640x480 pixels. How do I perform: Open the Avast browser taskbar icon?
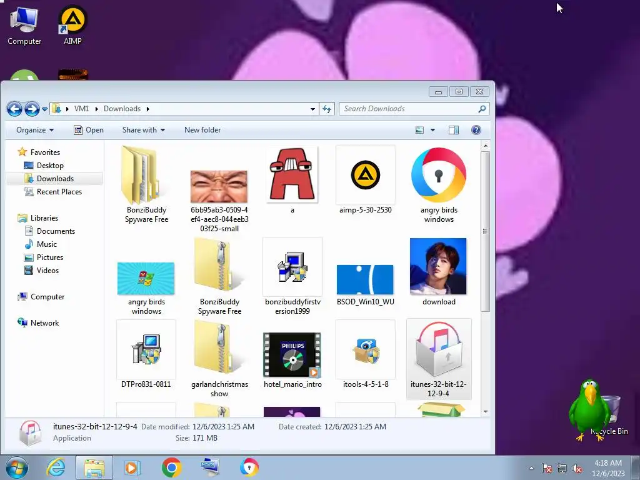249,467
